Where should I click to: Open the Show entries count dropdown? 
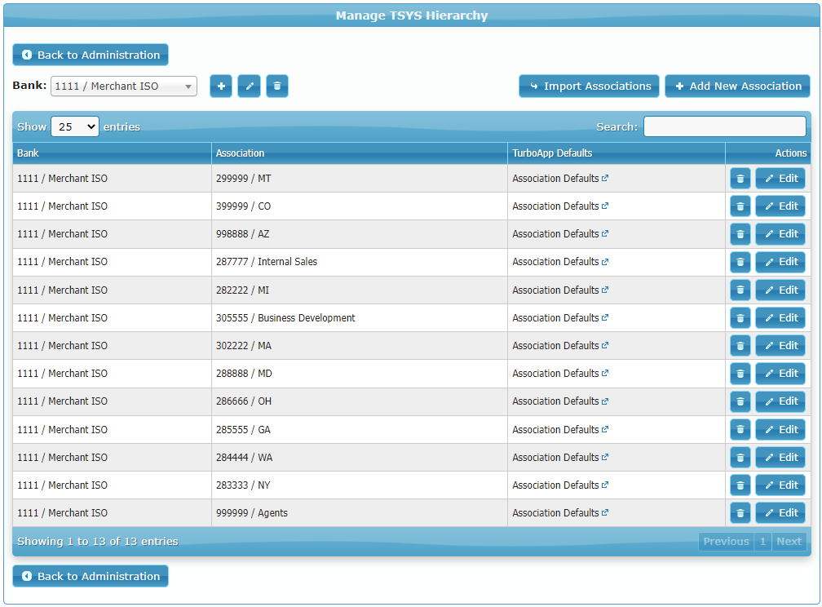pyautogui.click(x=75, y=126)
